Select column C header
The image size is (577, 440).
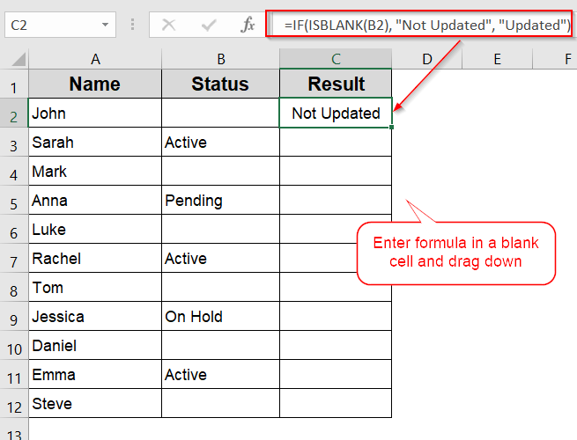tap(336, 59)
